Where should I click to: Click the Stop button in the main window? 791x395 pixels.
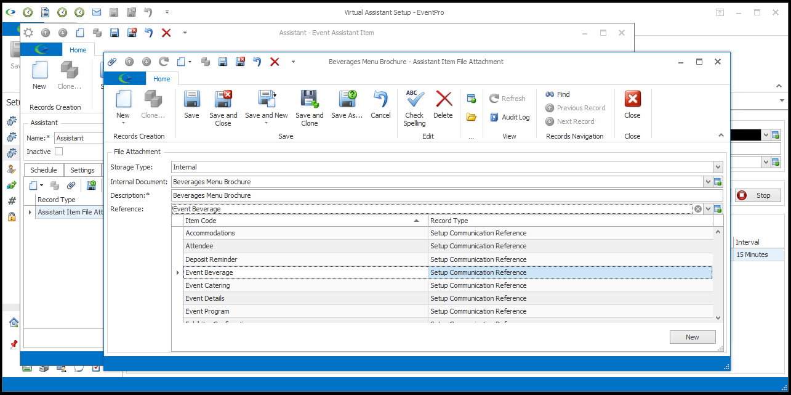pyautogui.click(x=758, y=195)
